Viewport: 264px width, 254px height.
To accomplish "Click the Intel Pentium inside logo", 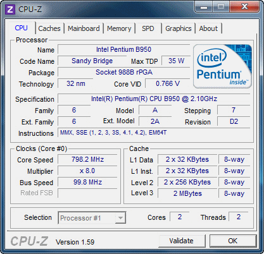I will [222, 66].
